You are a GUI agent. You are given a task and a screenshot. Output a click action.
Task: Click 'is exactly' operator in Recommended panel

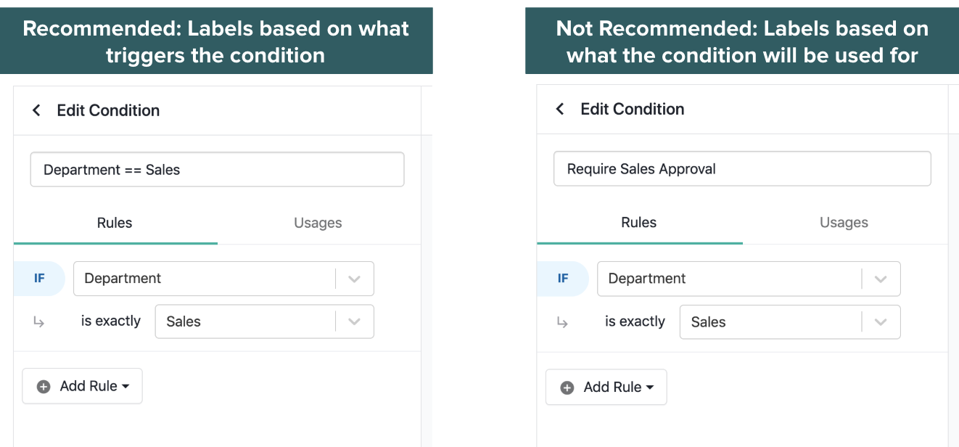(x=111, y=321)
